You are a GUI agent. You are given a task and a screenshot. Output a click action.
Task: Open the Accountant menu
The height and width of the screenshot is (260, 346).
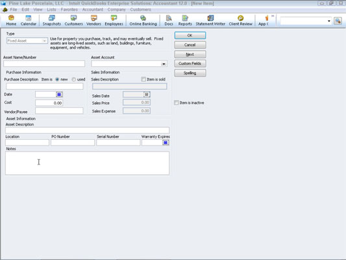click(92, 10)
